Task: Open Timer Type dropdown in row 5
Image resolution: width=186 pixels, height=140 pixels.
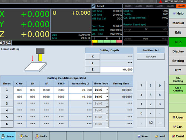Action: point(107,117)
